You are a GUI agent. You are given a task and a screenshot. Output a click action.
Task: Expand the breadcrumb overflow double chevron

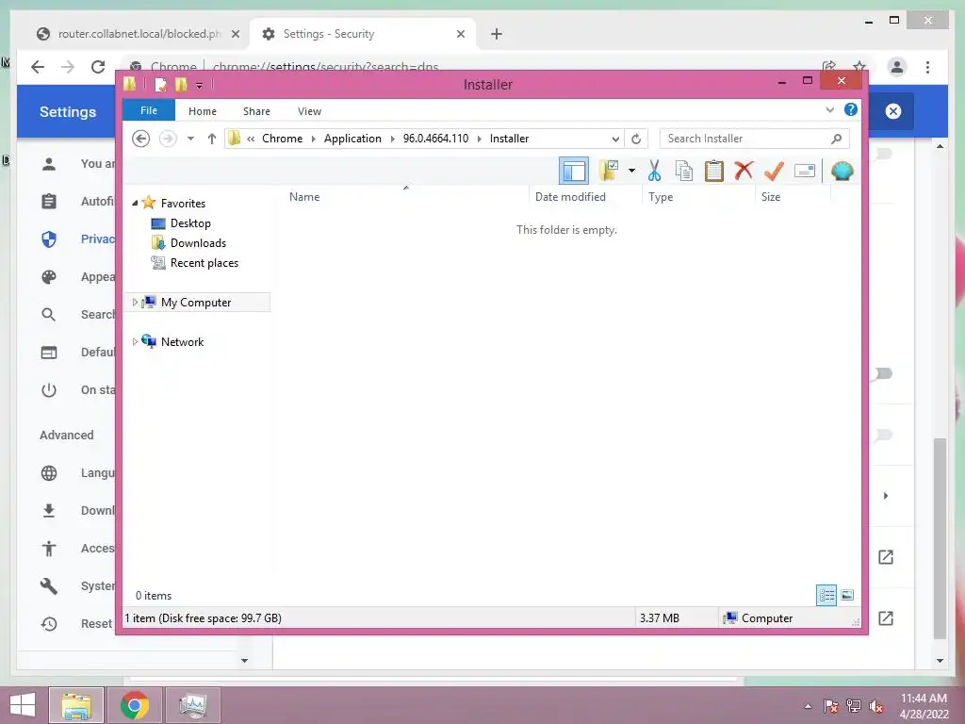[251, 140]
